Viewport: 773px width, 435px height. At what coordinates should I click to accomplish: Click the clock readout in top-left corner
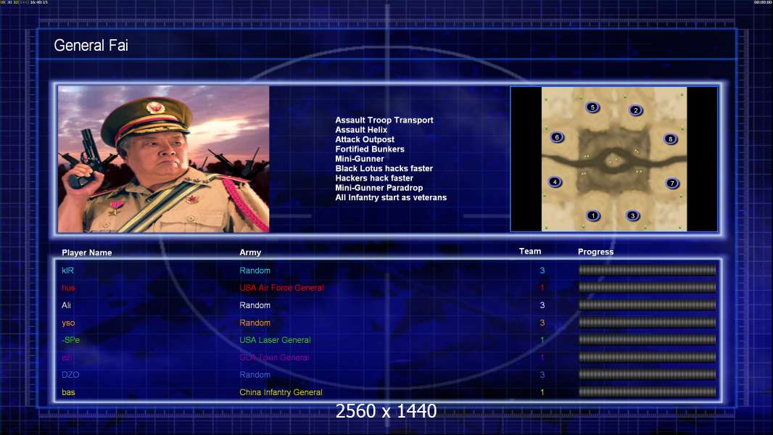click(x=39, y=2)
